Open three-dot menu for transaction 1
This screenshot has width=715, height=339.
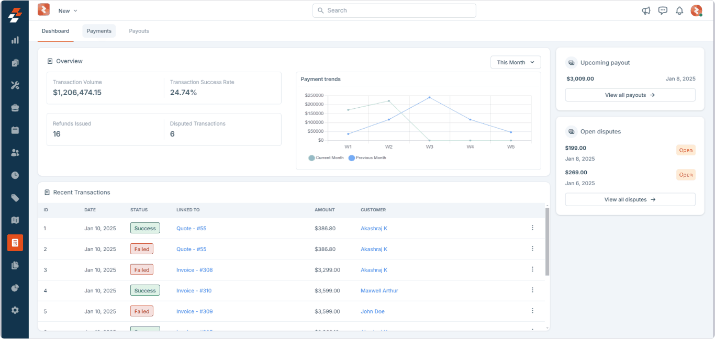tap(532, 228)
